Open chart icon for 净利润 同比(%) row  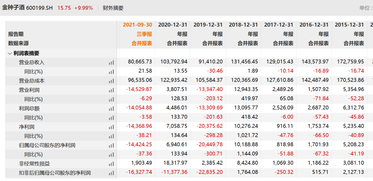click(x=111, y=136)
